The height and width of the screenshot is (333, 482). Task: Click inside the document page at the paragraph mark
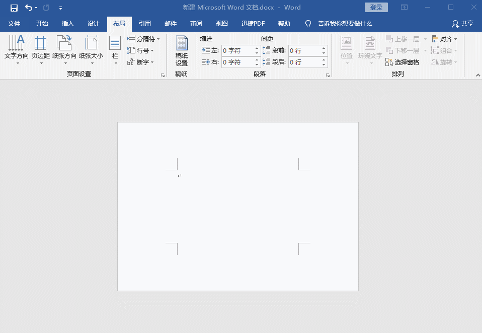click(x=180, y=176)
